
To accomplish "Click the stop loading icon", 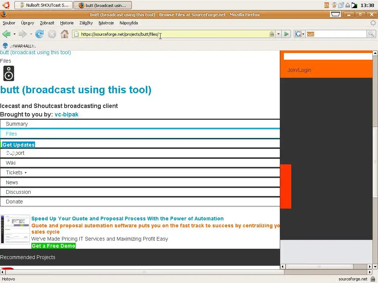I will (x=52, y=34).
